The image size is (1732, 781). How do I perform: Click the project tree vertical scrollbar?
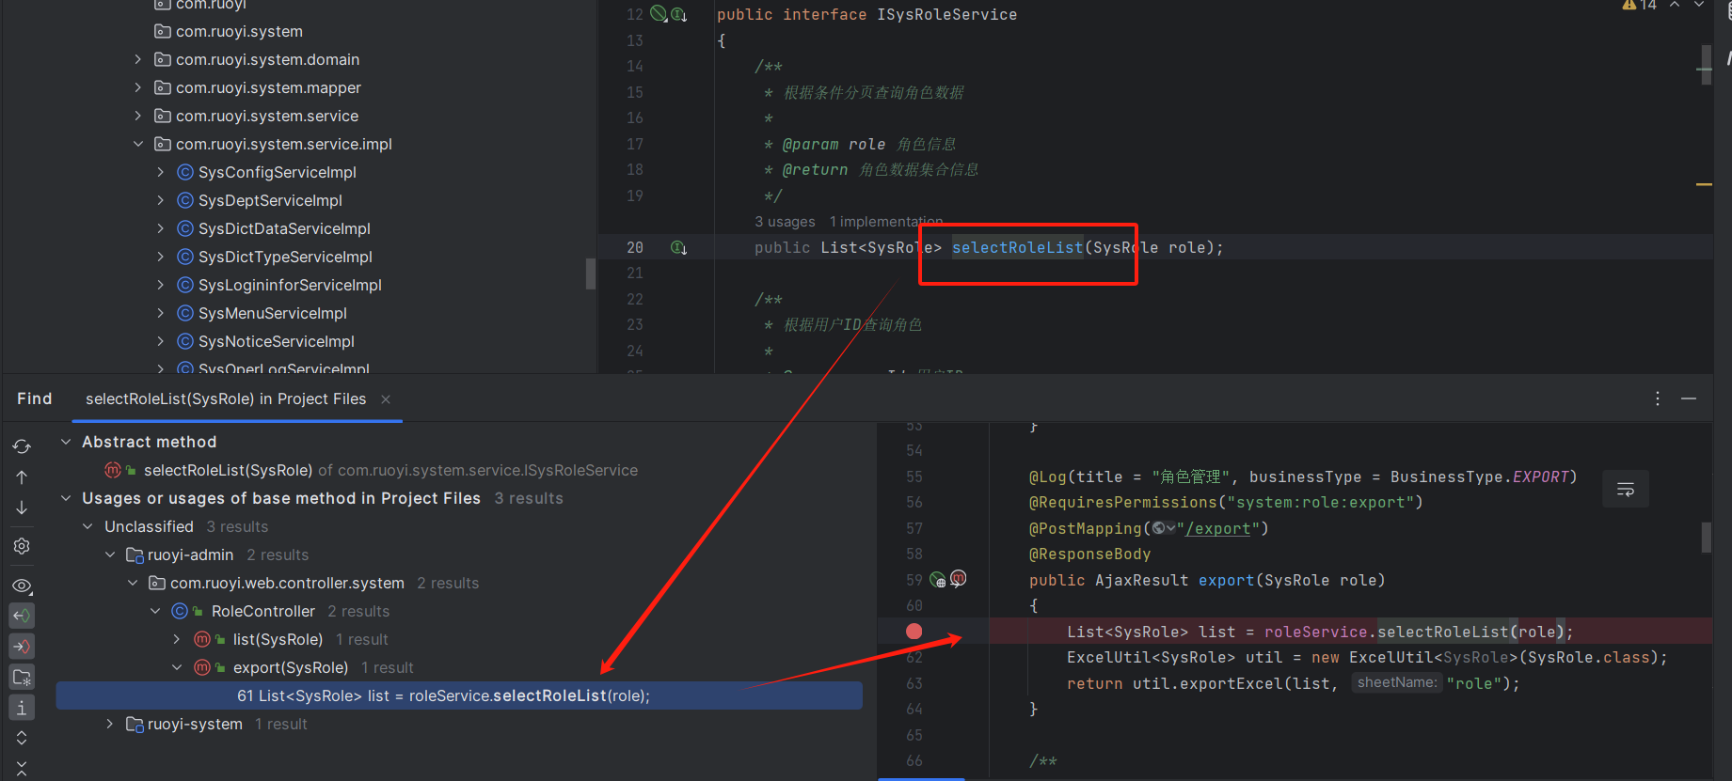(x=591, y=273)
